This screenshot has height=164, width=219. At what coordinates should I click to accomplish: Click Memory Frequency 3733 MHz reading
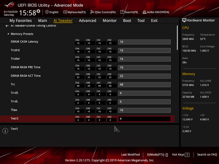188,85
